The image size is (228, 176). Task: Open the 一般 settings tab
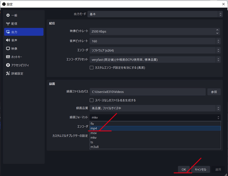pos(24,15)
